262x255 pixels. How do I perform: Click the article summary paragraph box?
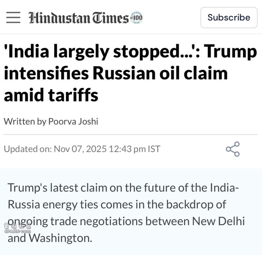[131, 212]
